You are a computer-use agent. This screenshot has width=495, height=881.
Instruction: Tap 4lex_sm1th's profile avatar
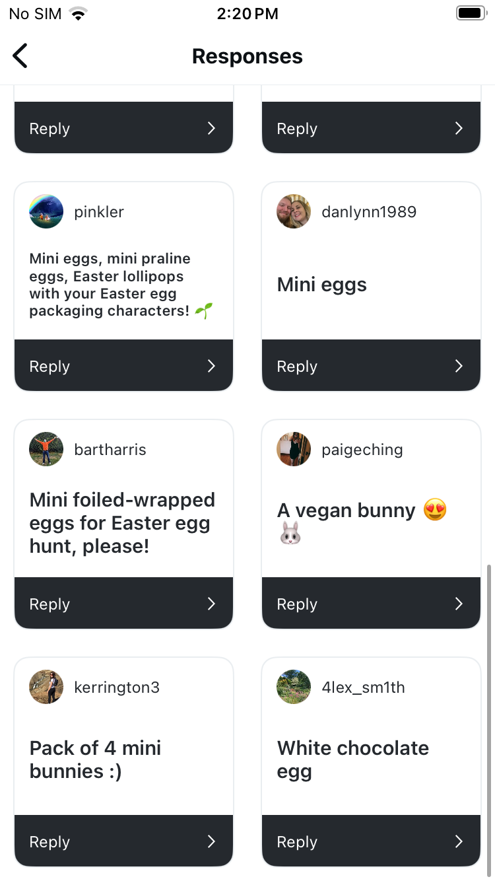tap(294, 687)
